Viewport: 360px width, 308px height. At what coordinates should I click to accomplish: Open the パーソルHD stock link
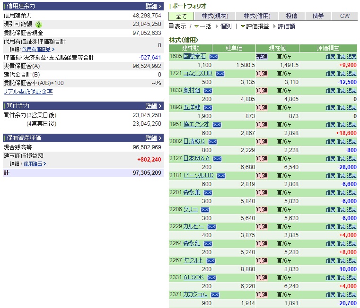point(198,175)
